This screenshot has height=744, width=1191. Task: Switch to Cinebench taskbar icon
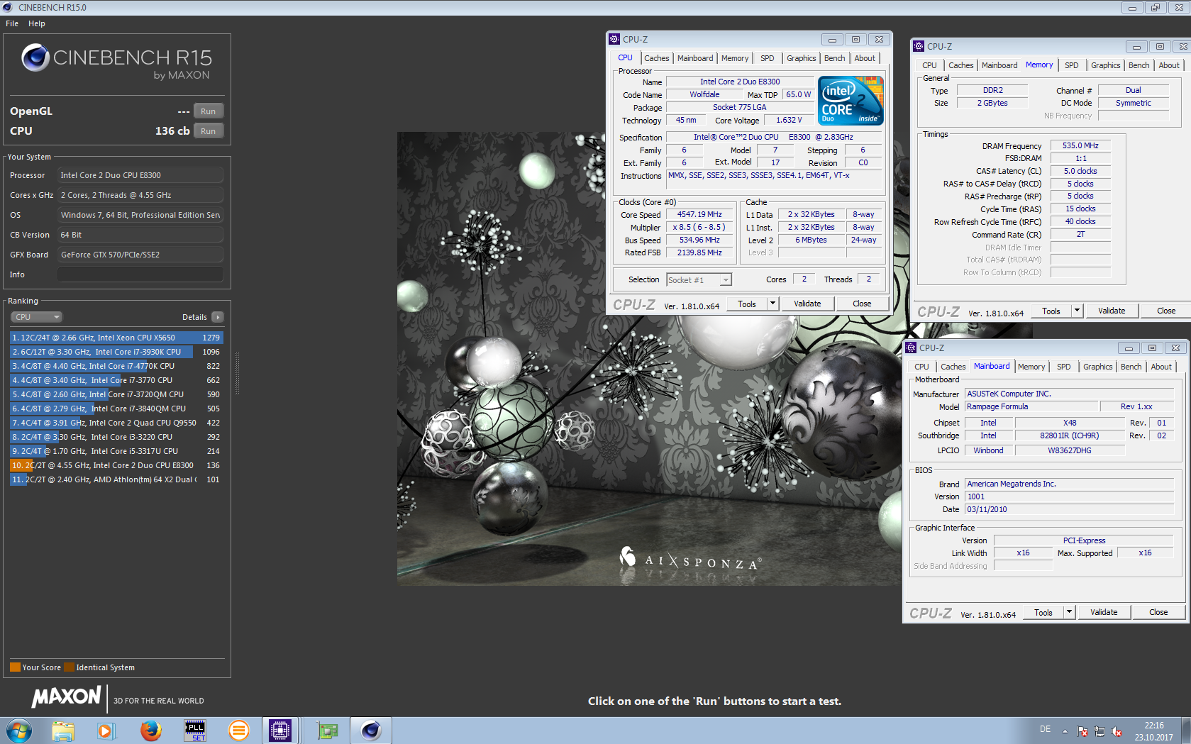pos(371,730)
